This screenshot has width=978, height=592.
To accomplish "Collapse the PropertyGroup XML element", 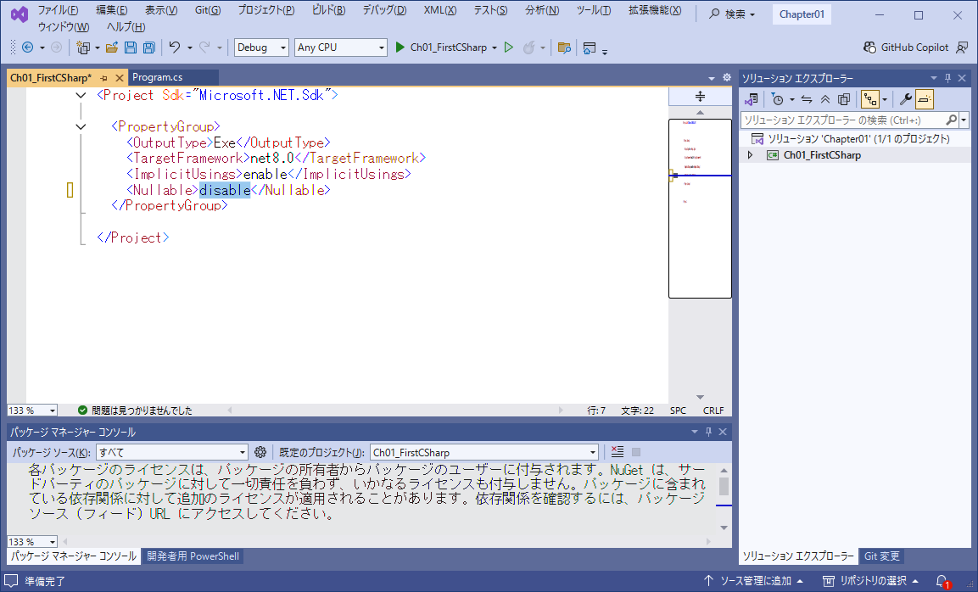I will 81,126.
